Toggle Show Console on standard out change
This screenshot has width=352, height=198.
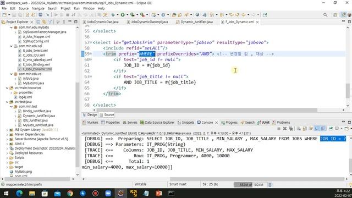pyautogui.click(x=317, y=128)
